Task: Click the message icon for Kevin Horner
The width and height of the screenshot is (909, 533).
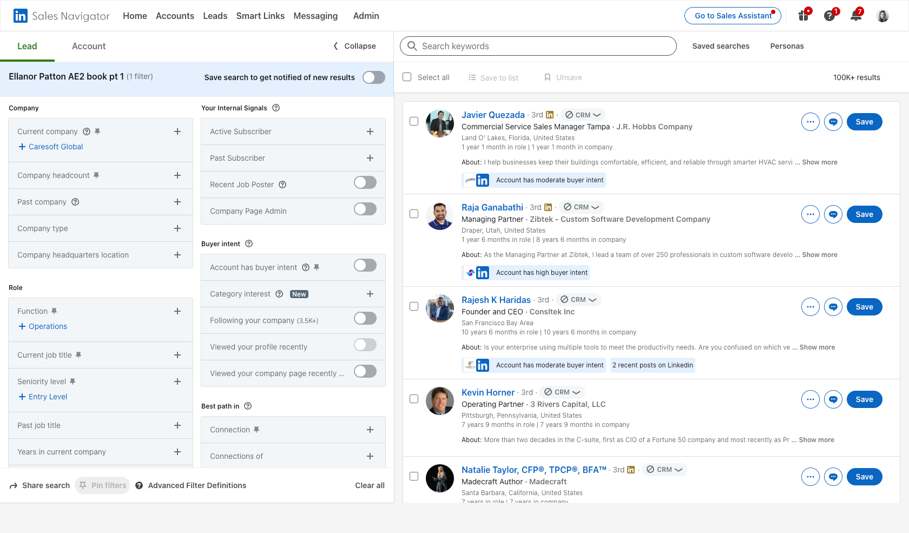Action: click(x=833, y=399)
